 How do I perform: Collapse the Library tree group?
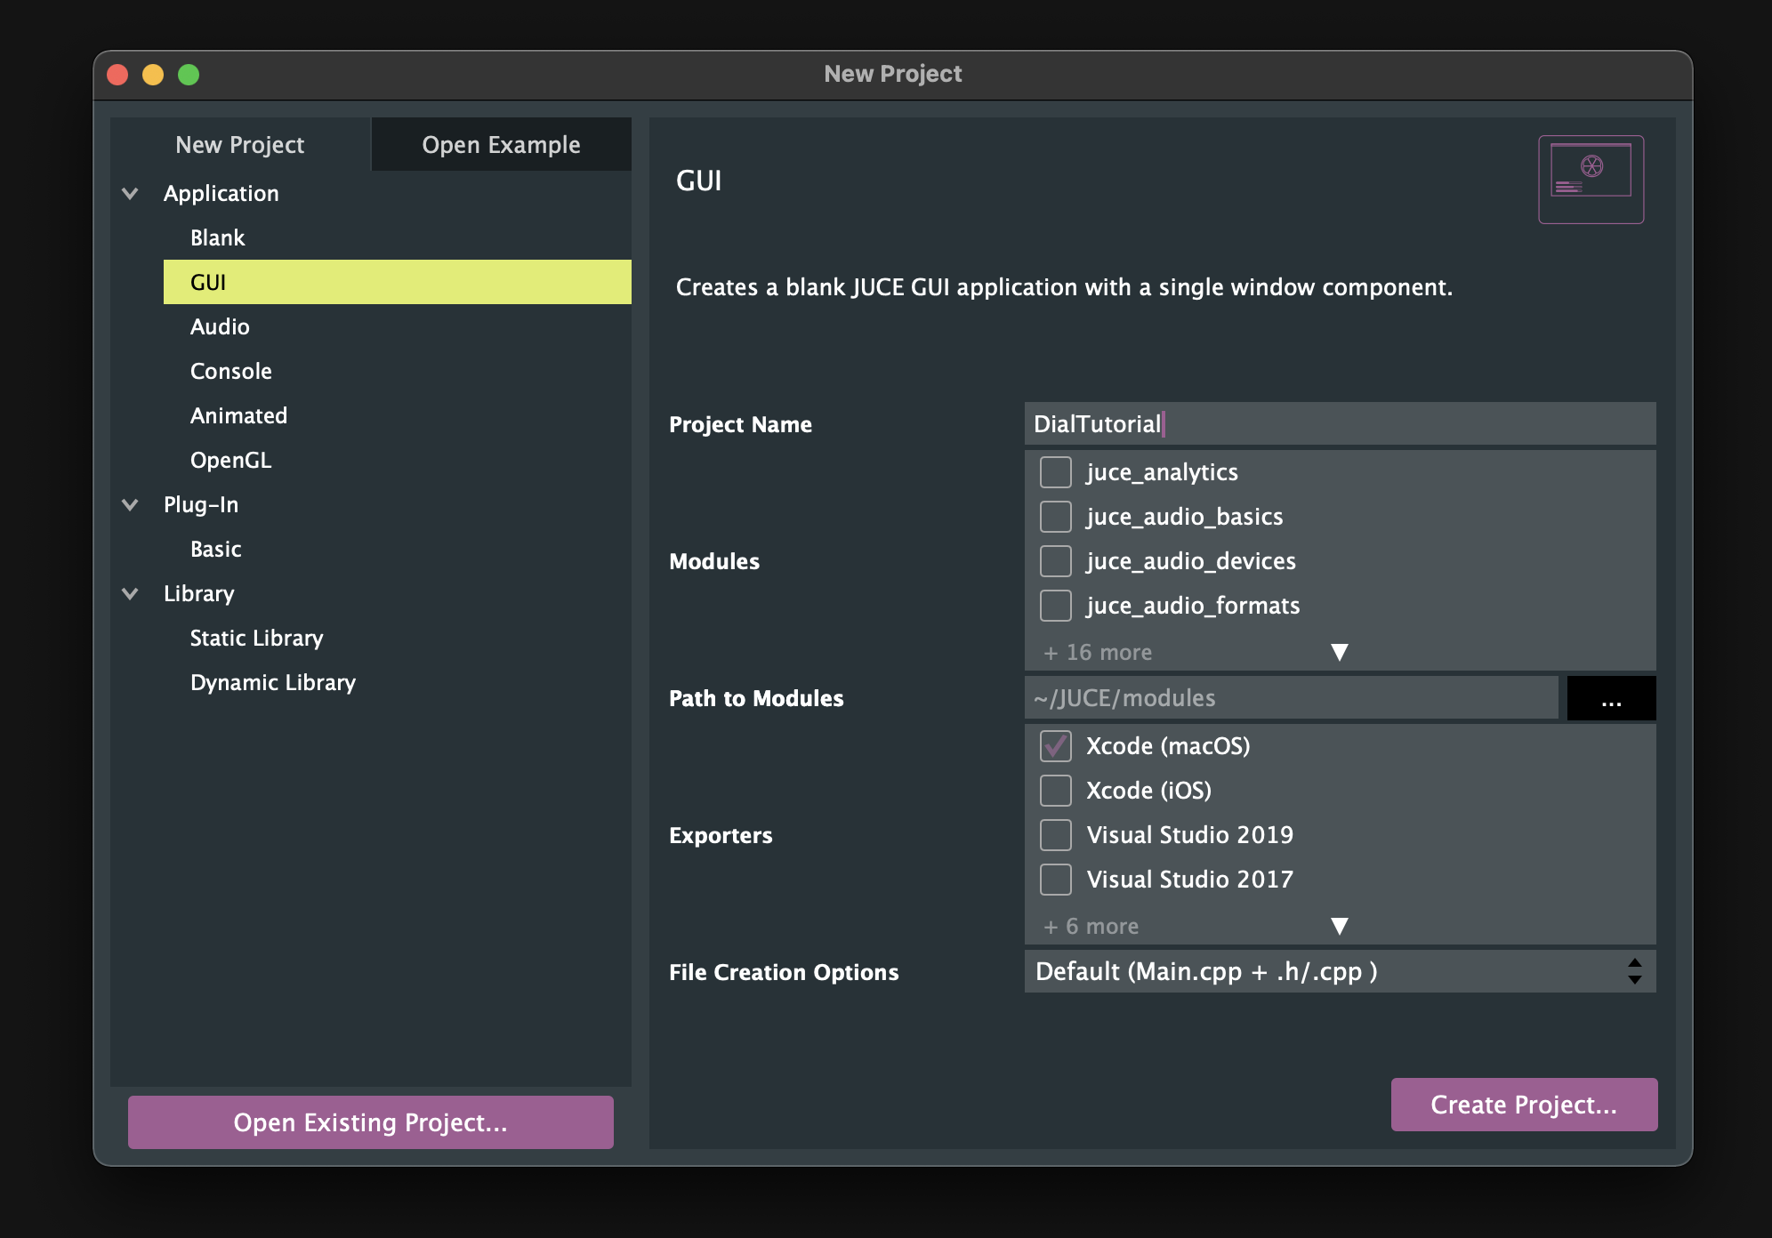(130, 593)
